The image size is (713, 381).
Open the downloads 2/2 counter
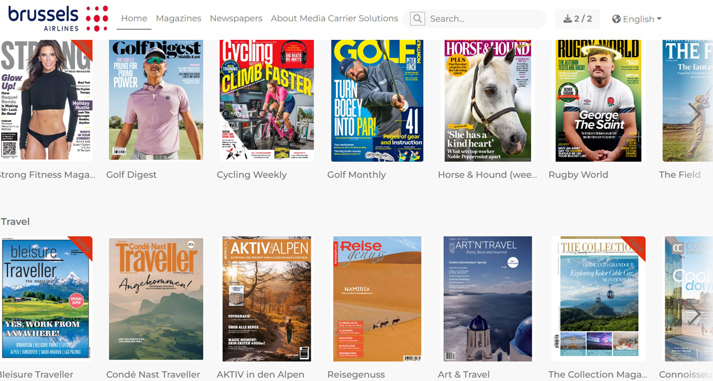(577, 19)
